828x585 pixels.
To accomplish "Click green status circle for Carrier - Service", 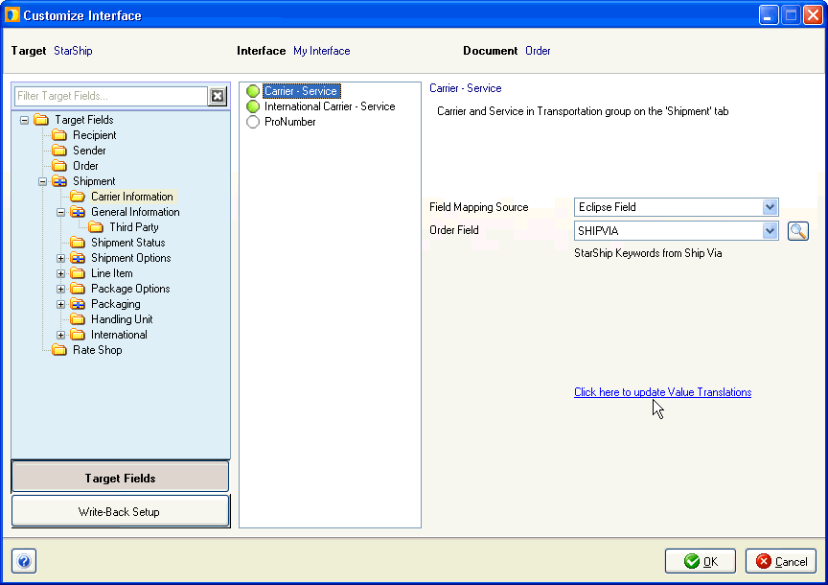I will (253, 91).
